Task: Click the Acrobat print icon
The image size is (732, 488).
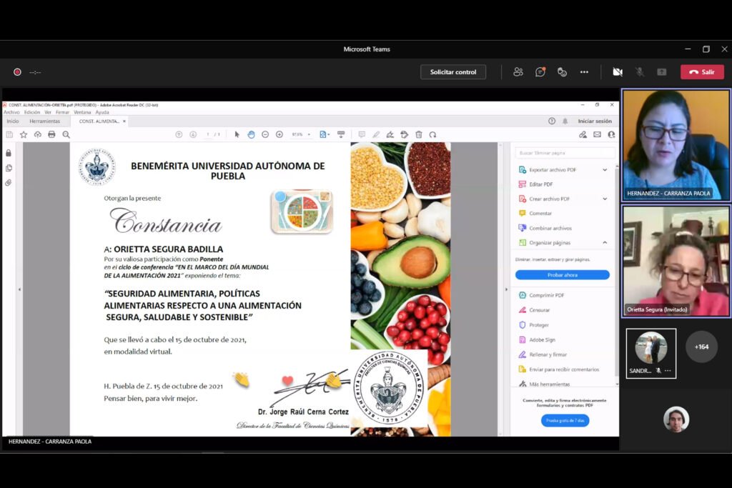Action: click(x=51, y=134)
